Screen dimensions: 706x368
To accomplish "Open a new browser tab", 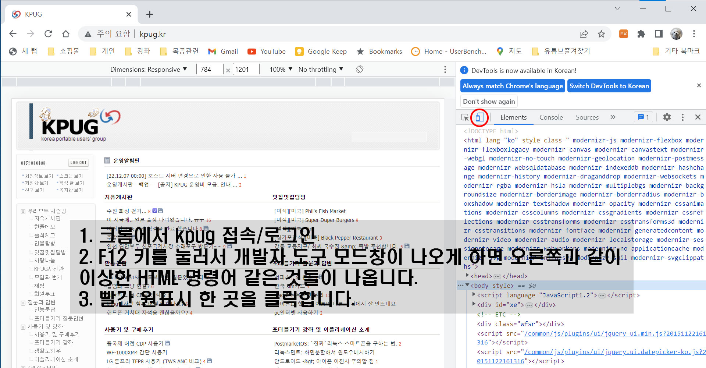I will point(149,14).
